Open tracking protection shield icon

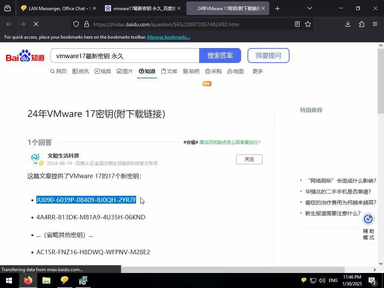click(76, 24)
